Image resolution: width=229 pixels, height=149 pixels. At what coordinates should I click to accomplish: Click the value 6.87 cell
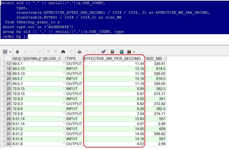pyautogui.click(x=114, y=94)
